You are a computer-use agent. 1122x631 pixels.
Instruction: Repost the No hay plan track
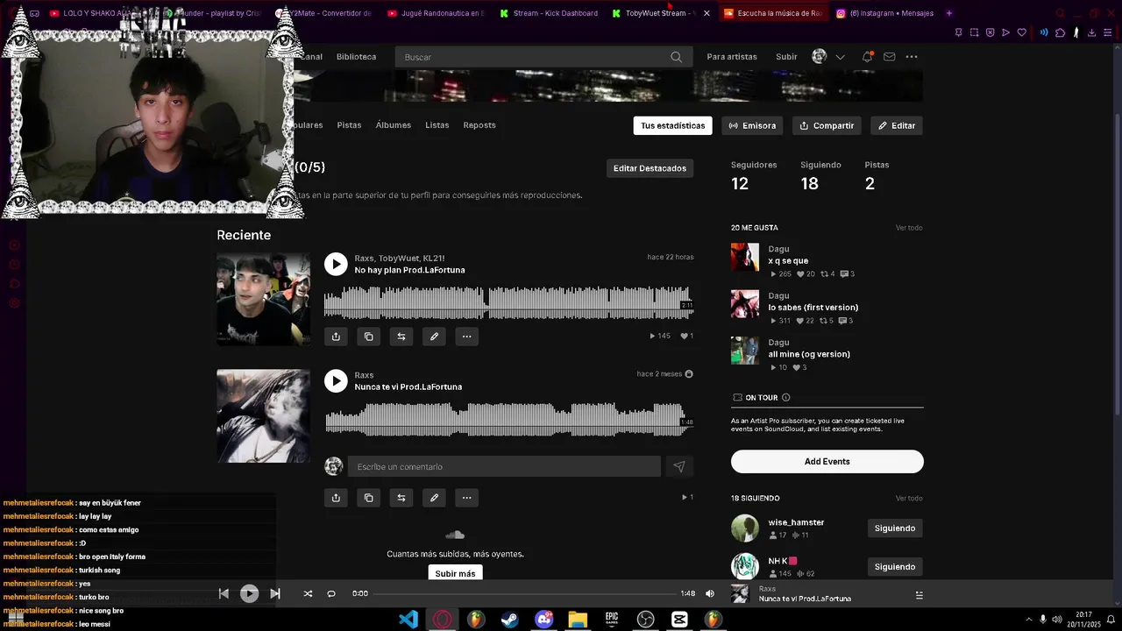click(x=401, y=337)
